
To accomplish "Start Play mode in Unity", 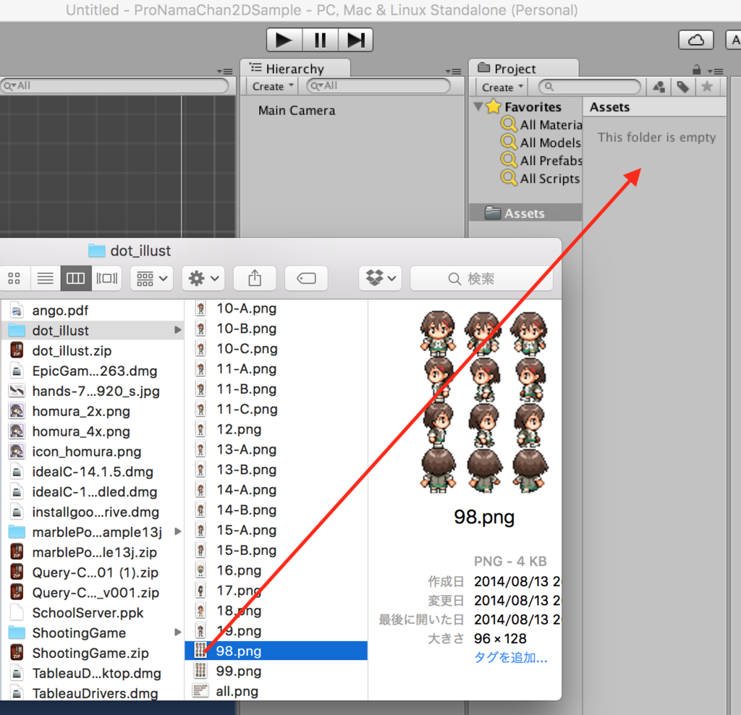I will (284, 40).
